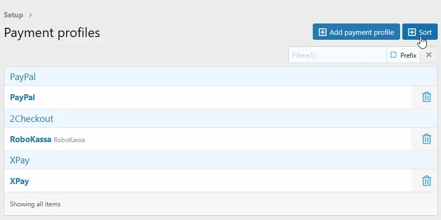Select the PayPal provider group header

pos(23,77)
